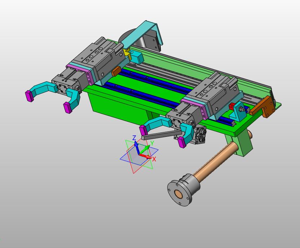Select the far-left magenta pad of the left gripper
Viewport: 300px width, 248px height.
[x=30, y=96]
